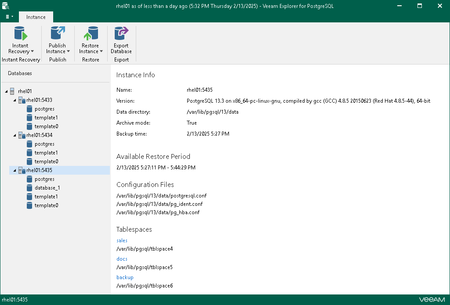The image size is (450, 305).
Task: Click the Veeam Explorer app icon in title bar
Action: [6, 6]
